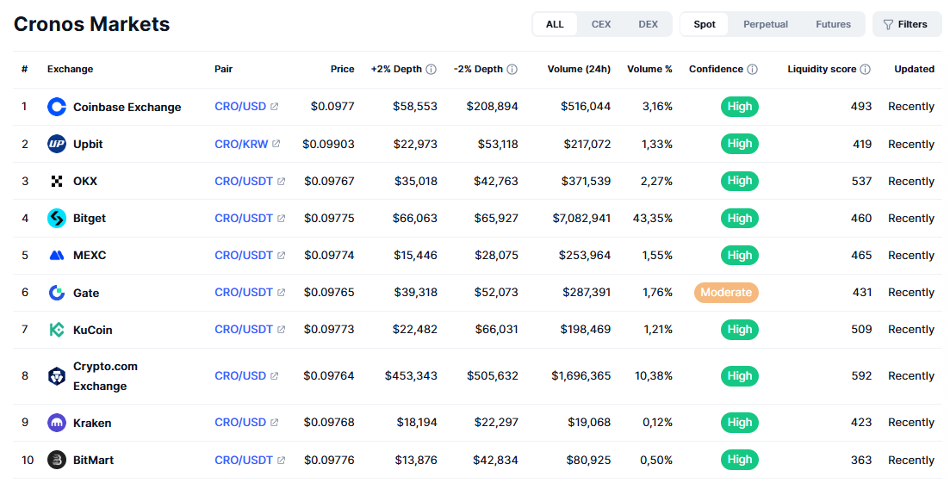Open CRO/USDT pair on Gate
The width and height of the screenshot is (950, 495).
coord(244,292)
